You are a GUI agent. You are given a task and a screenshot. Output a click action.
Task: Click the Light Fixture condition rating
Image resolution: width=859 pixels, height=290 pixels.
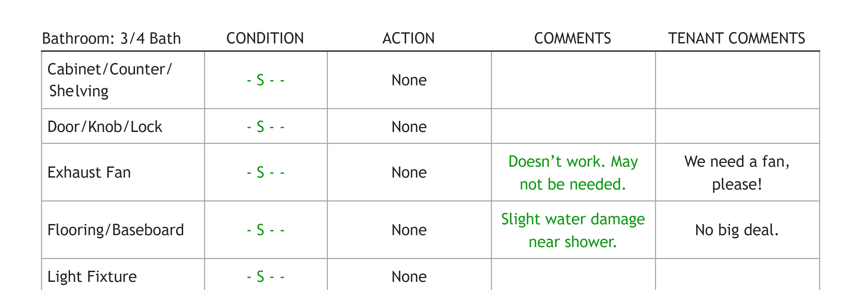[x=265, y=277]
